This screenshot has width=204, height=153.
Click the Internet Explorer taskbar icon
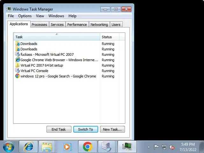click(28, 147)
